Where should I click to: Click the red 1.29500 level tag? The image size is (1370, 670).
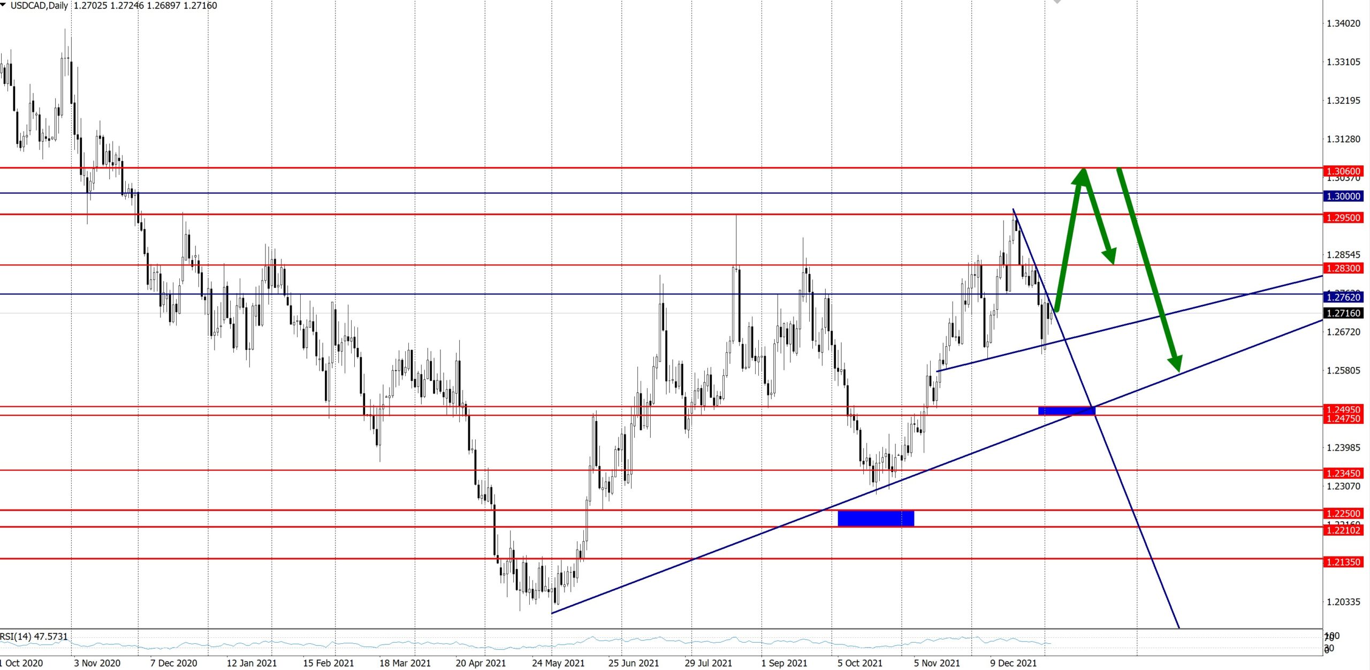(1343, 218)
